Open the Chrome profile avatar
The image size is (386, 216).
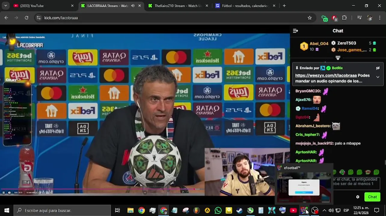pos(370,18)
